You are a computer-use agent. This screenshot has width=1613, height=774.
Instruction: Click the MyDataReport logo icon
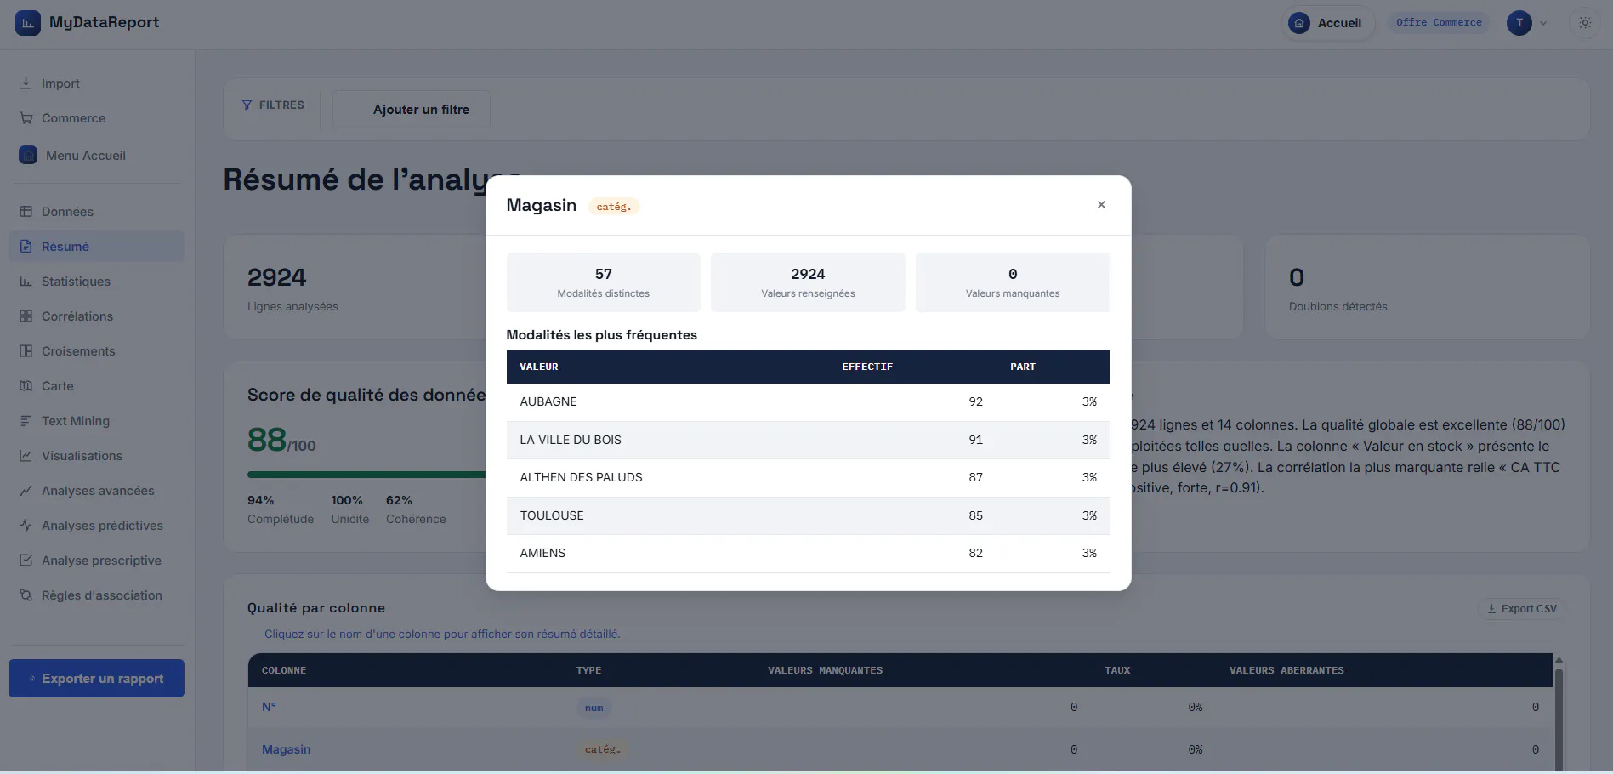(x=28, y=23)
